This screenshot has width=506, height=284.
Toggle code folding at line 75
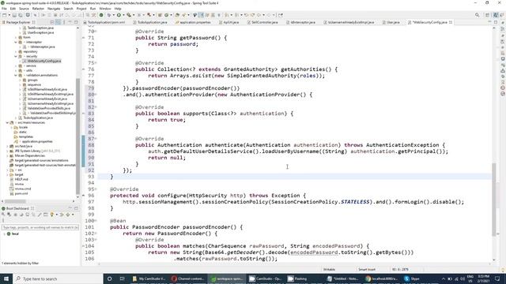[96, 63]
